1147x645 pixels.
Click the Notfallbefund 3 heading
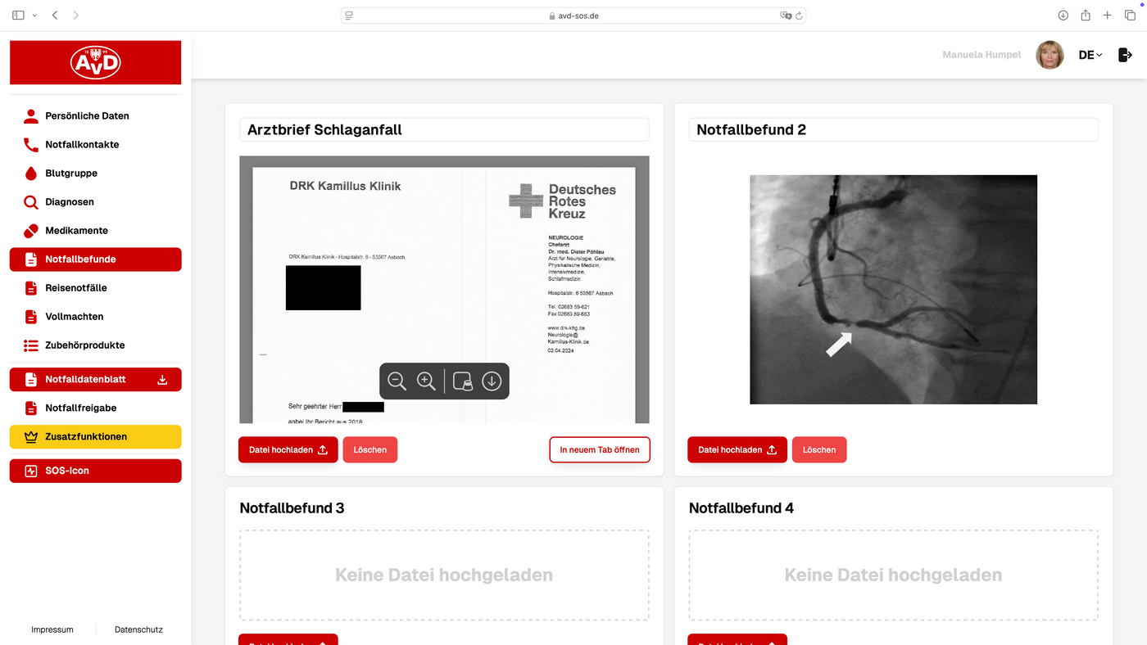point(292,508)
